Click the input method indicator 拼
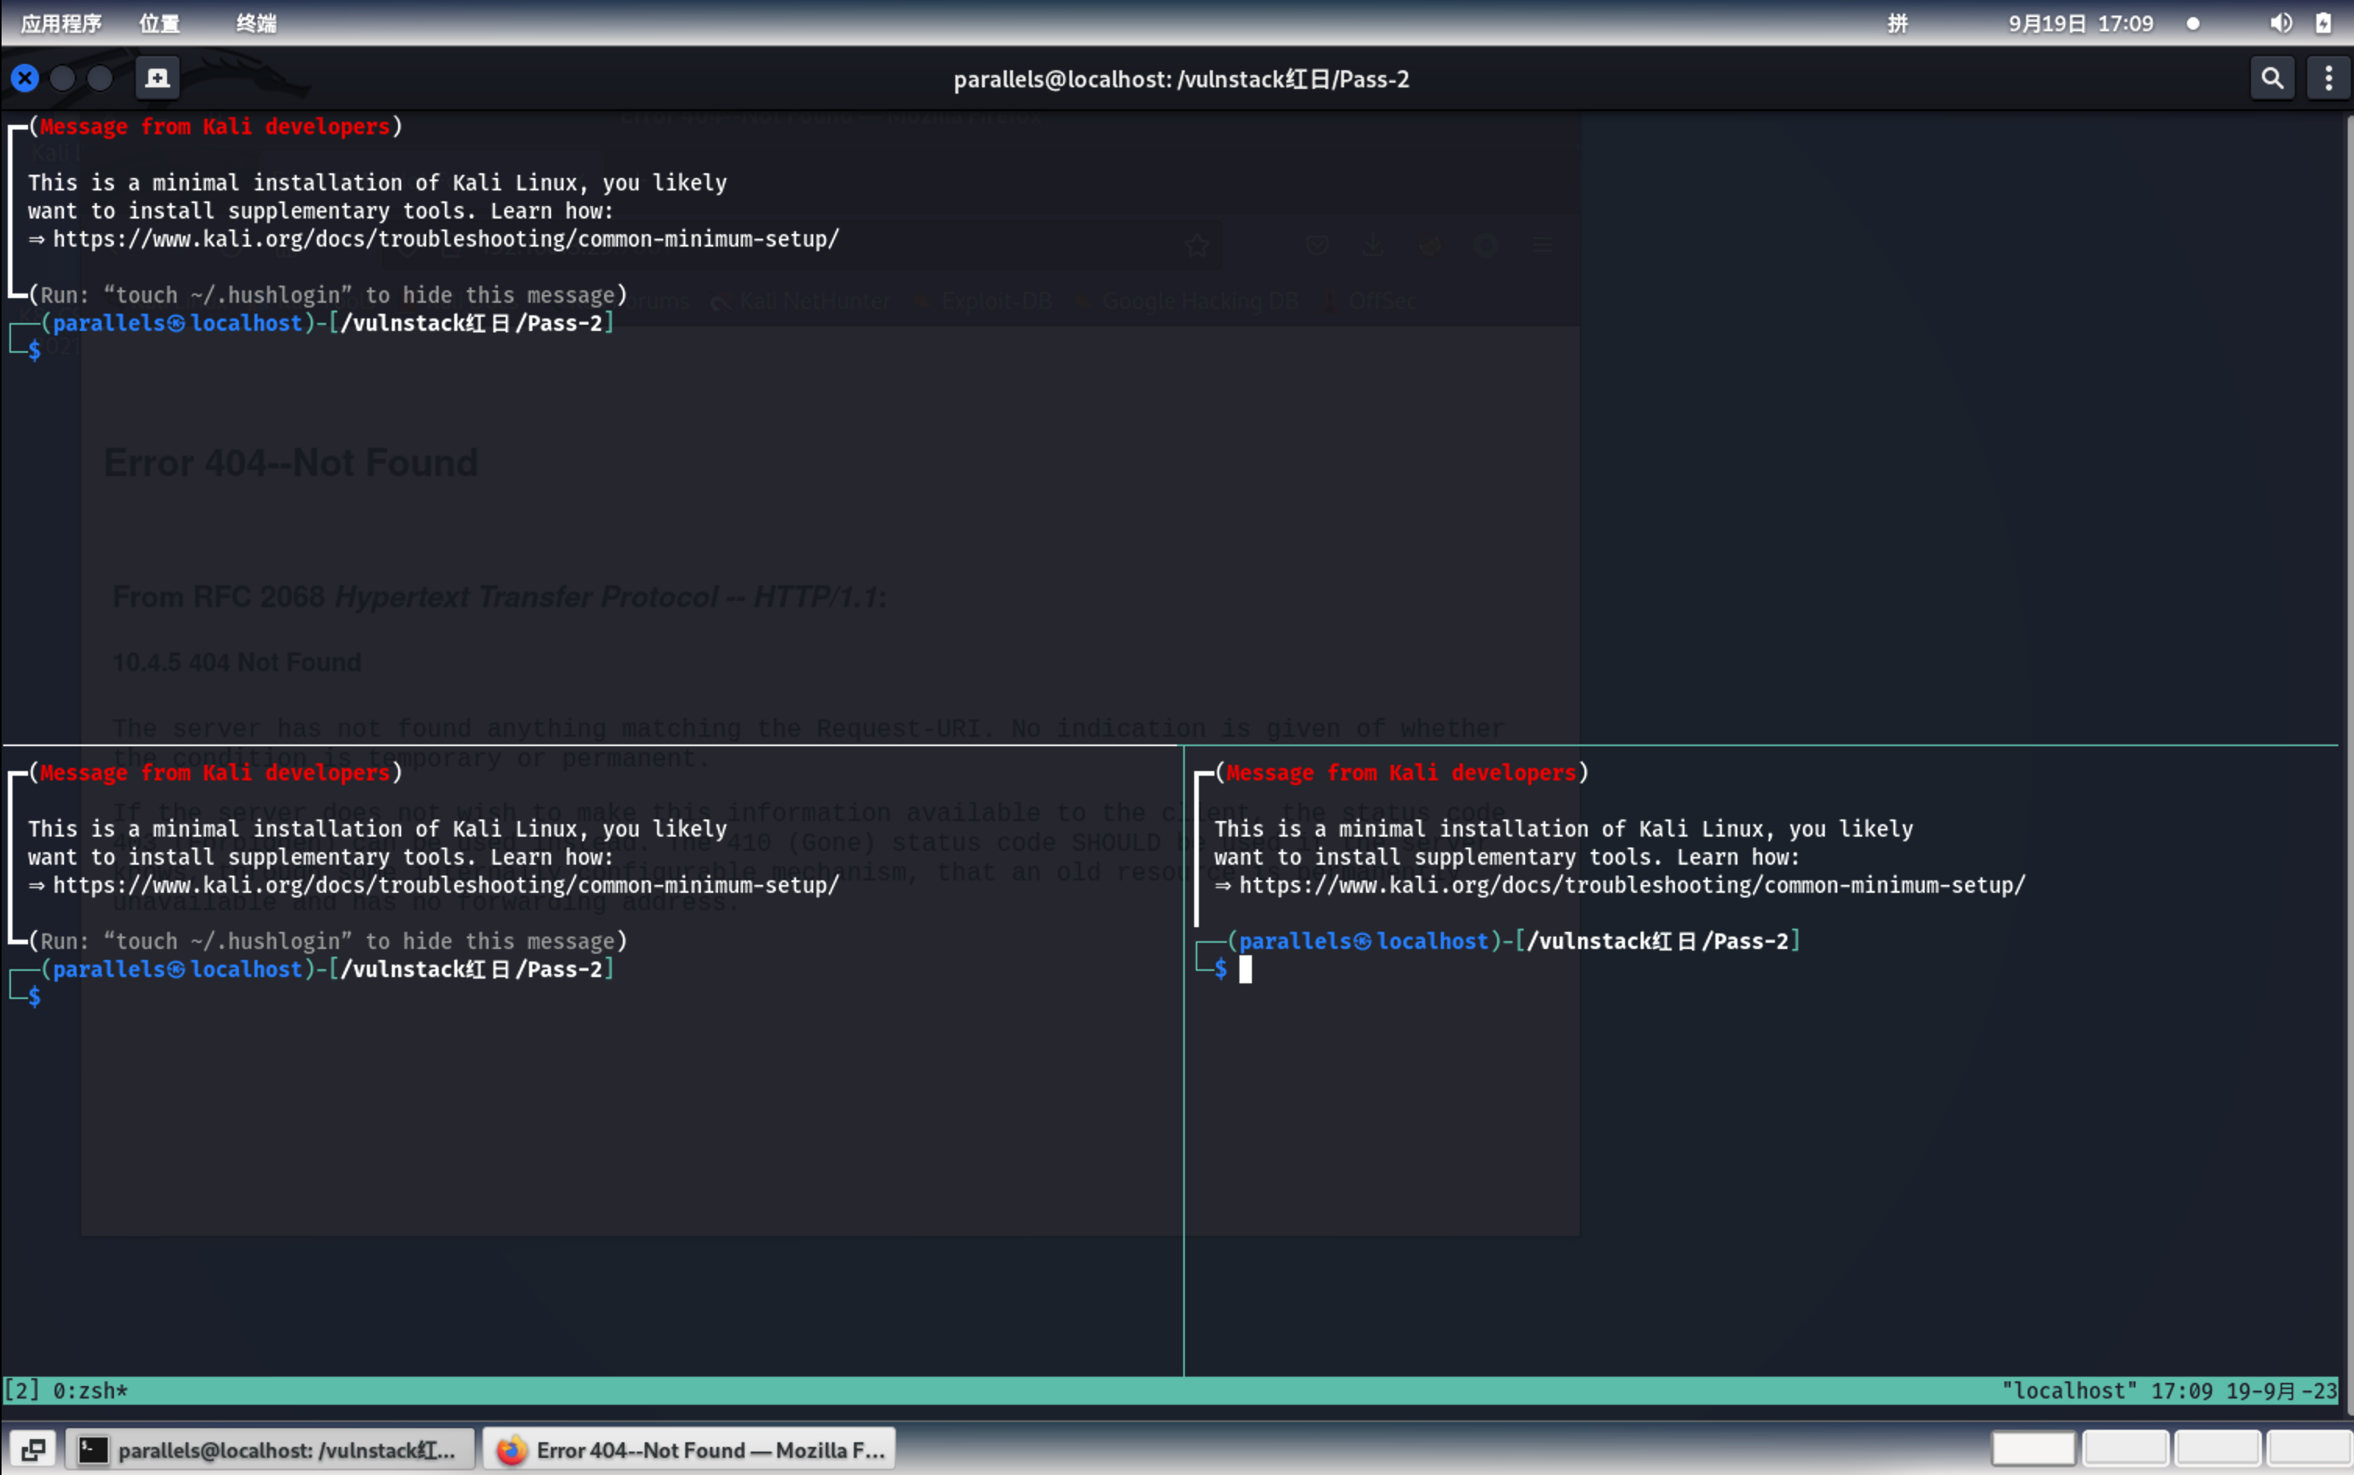 (x=1897, y=23)
